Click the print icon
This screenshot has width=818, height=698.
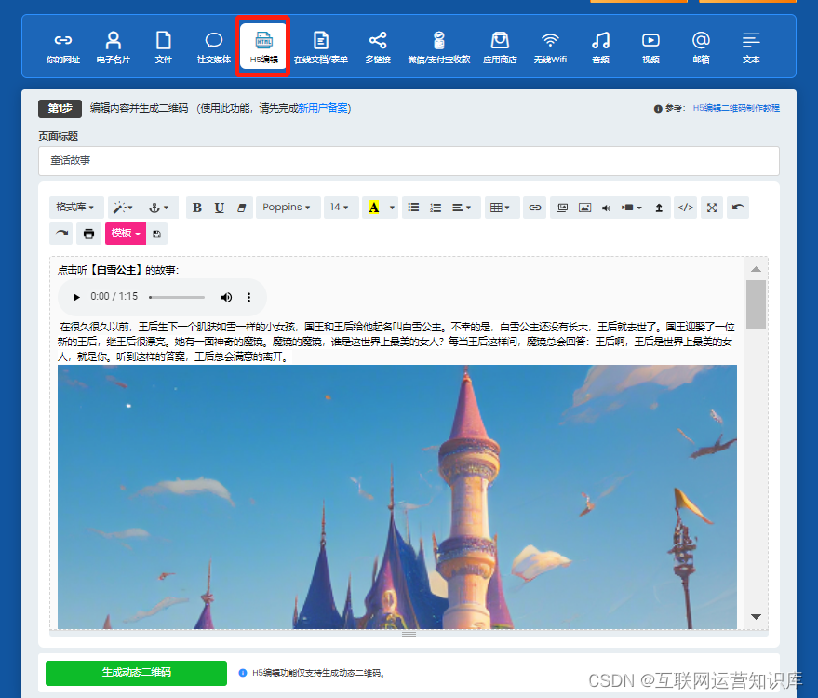pyautogui.click(x=88, y=234)
